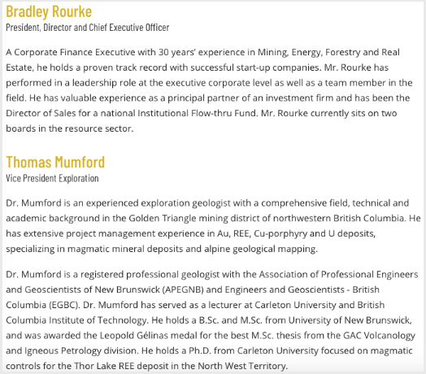Image resolution: width=426 pixels, height=374 pixels.
Task: Click the words University of New Brunswick
Action: click(350, 320)
